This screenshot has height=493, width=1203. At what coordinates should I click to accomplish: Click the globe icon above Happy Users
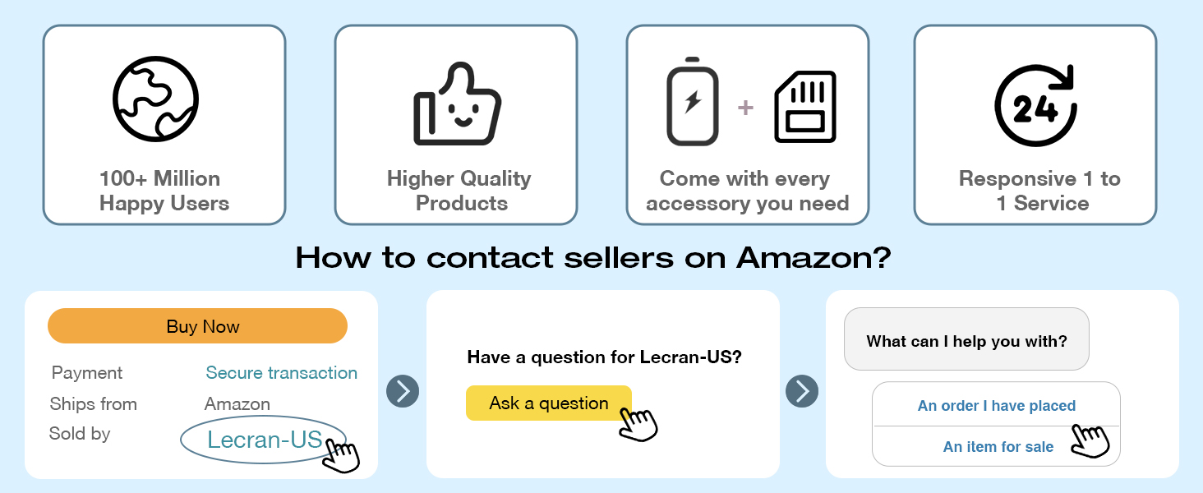pos(156,100)
